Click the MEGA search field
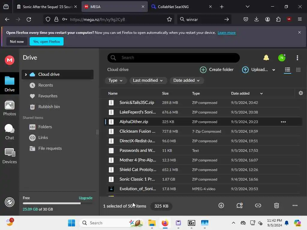This screenshot has height=230, width=307. [174, 58]
